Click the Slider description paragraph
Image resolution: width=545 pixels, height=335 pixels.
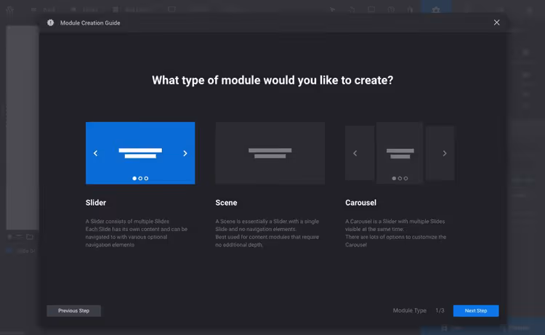[x=137, y=233]
